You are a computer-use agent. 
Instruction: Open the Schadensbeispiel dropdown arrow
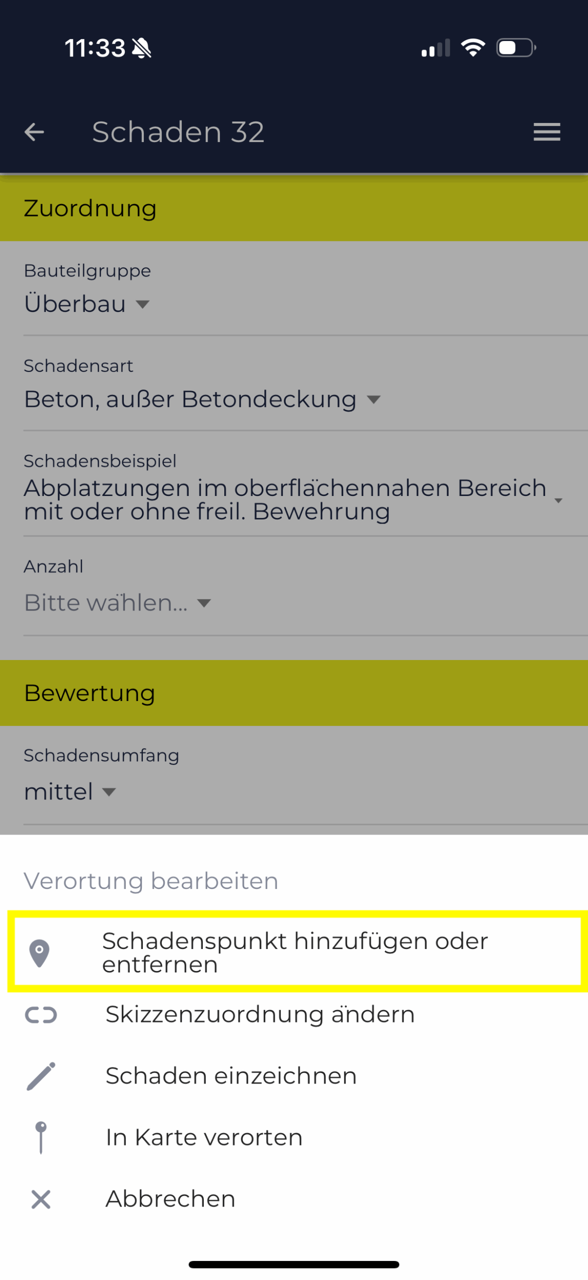click(558, 500)
